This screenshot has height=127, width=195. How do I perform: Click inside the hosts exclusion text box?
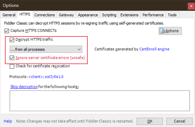(x=100, y=100)
